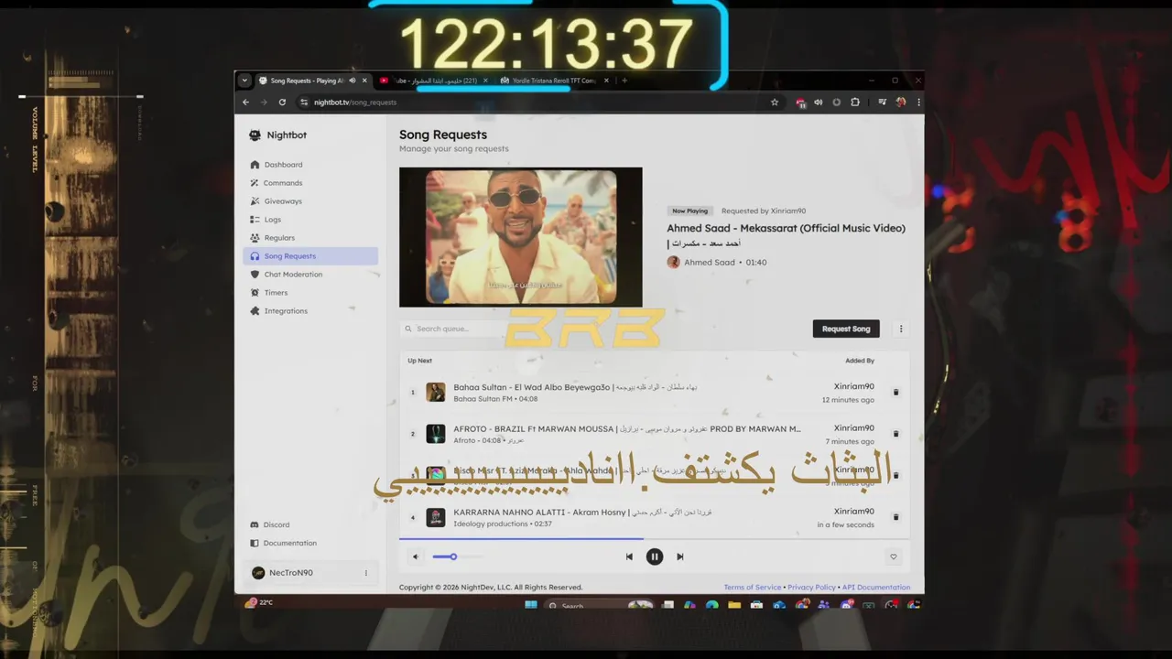
Task: Skip to the previous song
Action: [629, 556]
